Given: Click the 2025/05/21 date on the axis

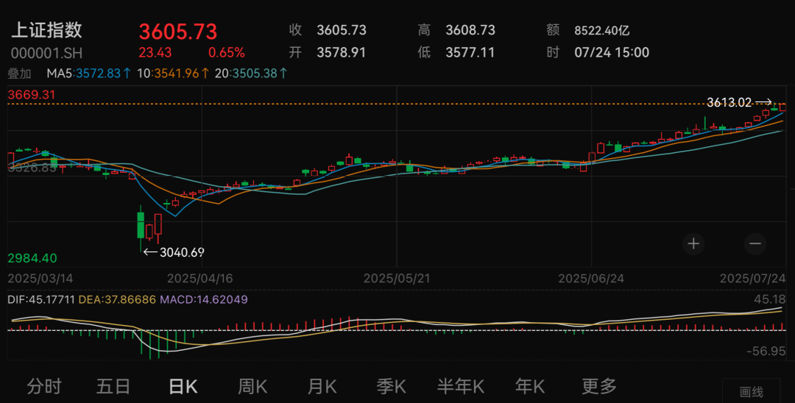Looking at the screenshot, I should pyautogui.click(x=397, y=279).
